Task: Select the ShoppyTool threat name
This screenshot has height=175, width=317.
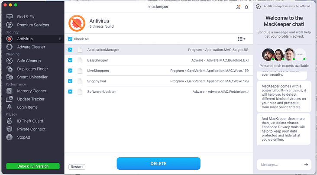Action: (97, 81)
